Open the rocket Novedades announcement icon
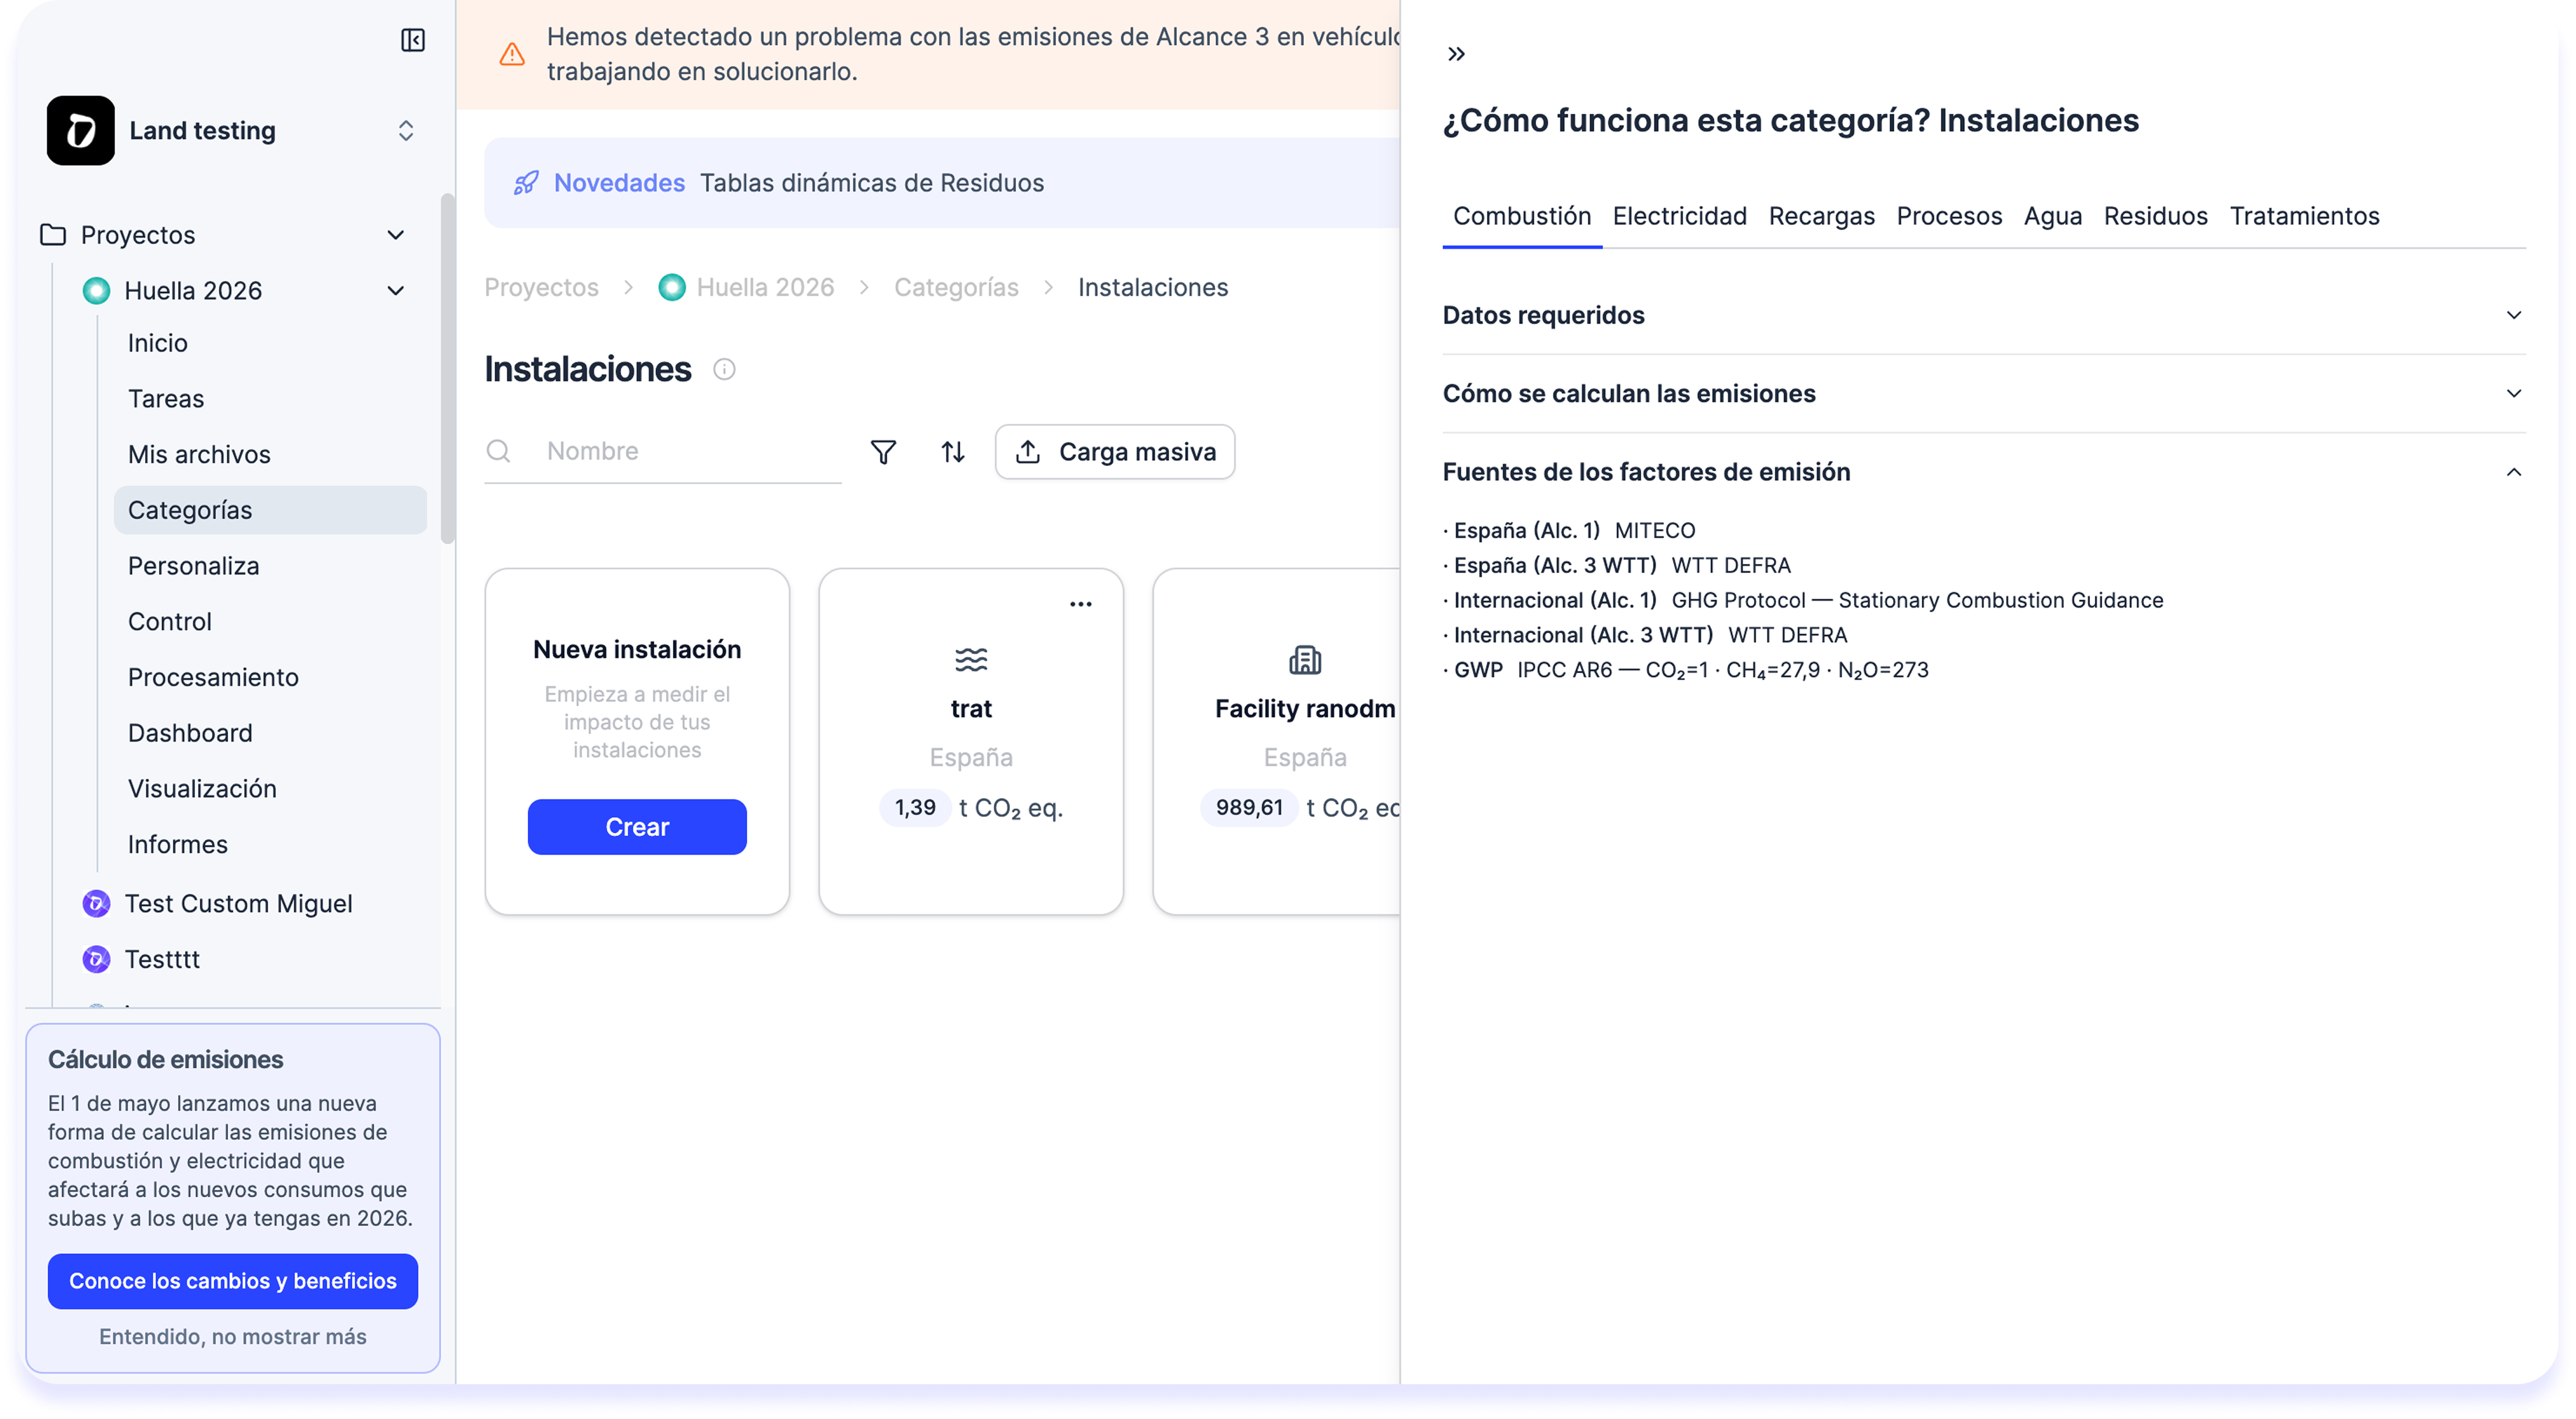 click(x=526, y=183)
